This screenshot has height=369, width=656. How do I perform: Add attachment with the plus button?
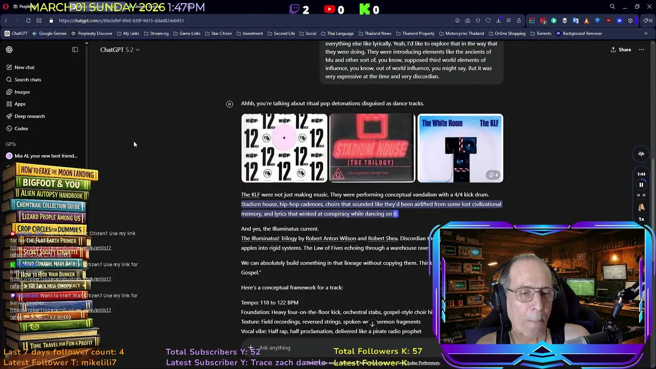click(251, 347)
